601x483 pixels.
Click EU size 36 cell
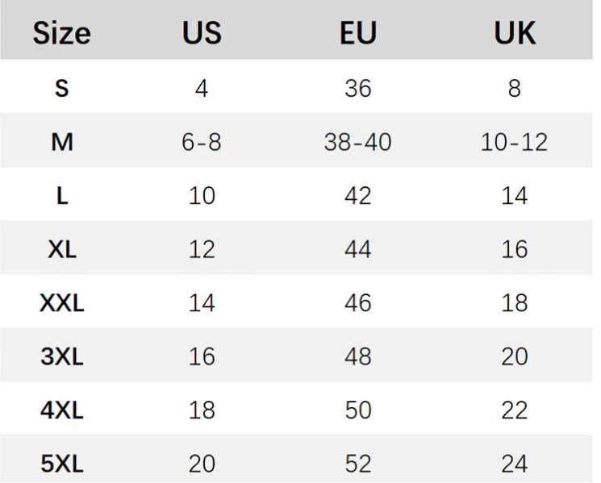[358, 88]
